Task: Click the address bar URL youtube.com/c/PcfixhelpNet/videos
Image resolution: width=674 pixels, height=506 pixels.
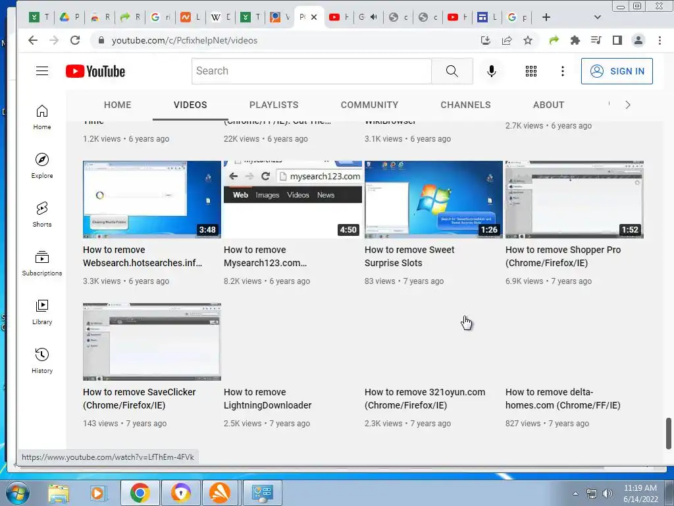Action: pos(184,40)
